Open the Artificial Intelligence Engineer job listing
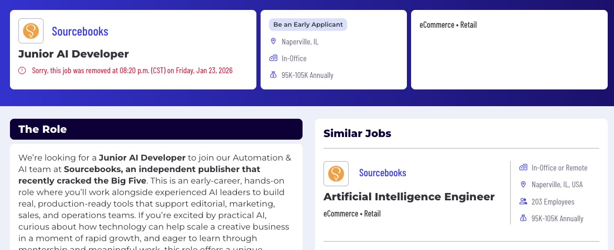This screenshot has width=614, height=250. [x=409, y=197]
